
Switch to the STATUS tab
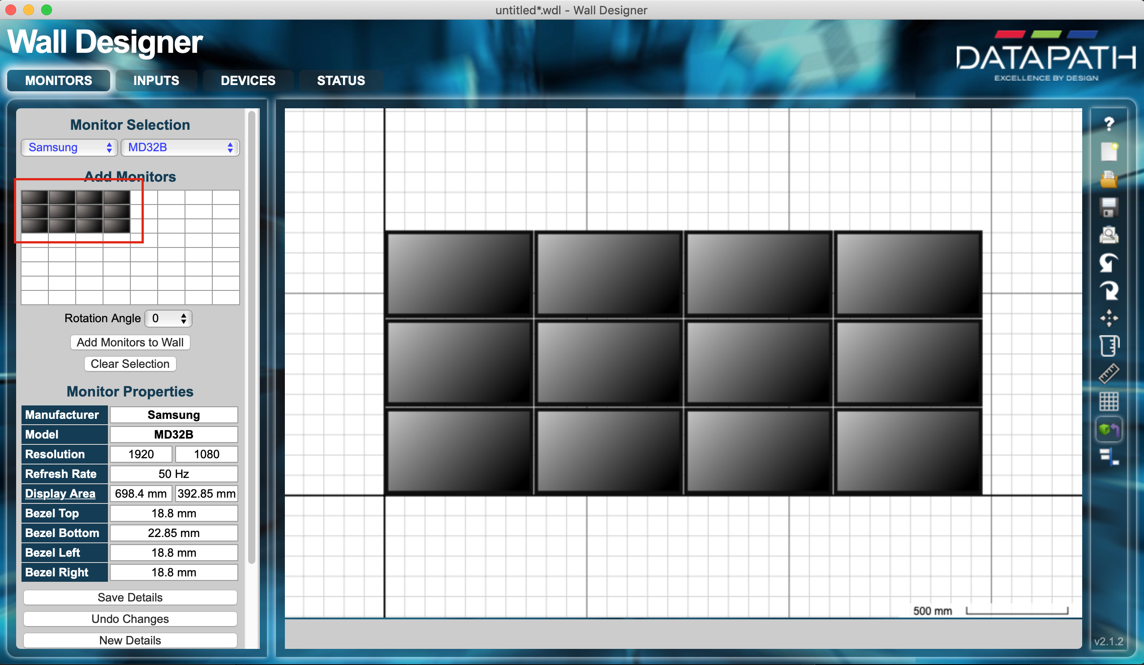(341, 79)
